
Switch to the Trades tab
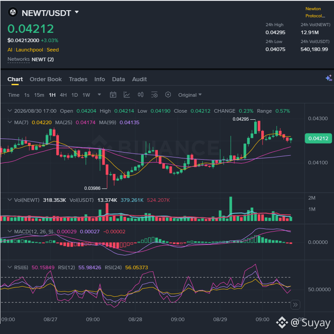(78, 79)
